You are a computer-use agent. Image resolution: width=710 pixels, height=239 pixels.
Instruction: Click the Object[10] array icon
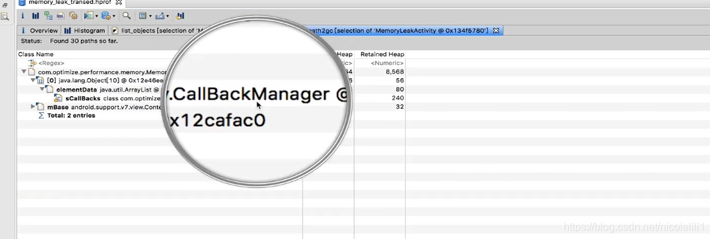coord(41,80)
